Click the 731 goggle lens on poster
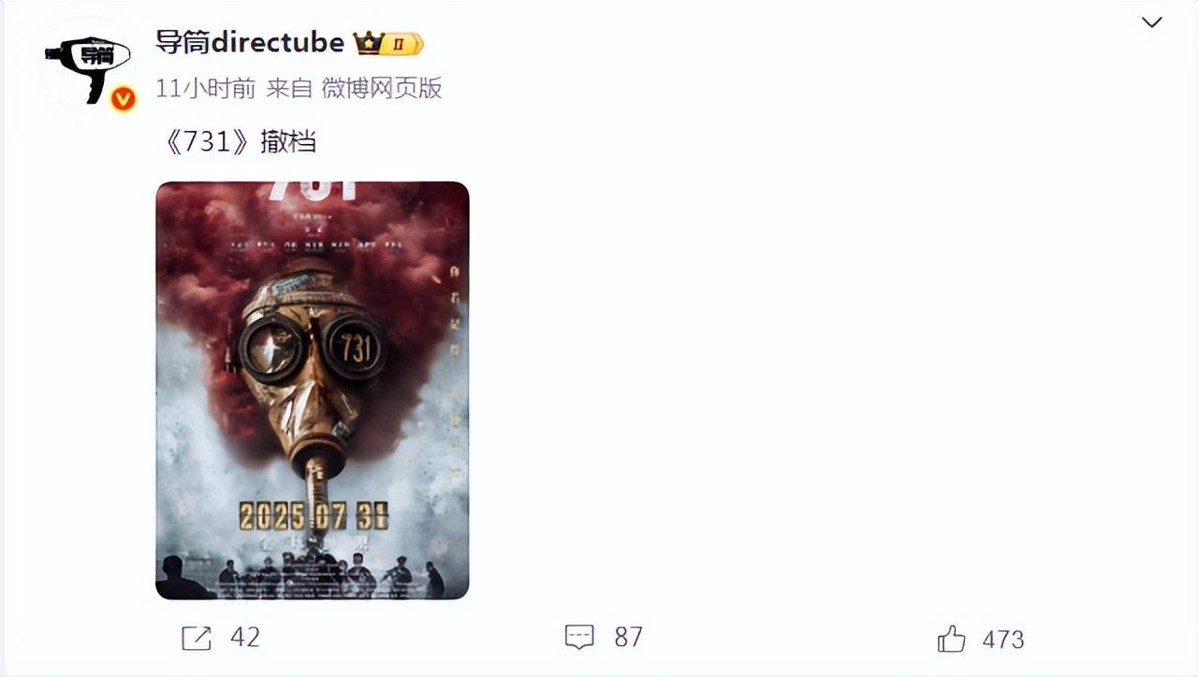1198x677 pixels. point(356,348)
